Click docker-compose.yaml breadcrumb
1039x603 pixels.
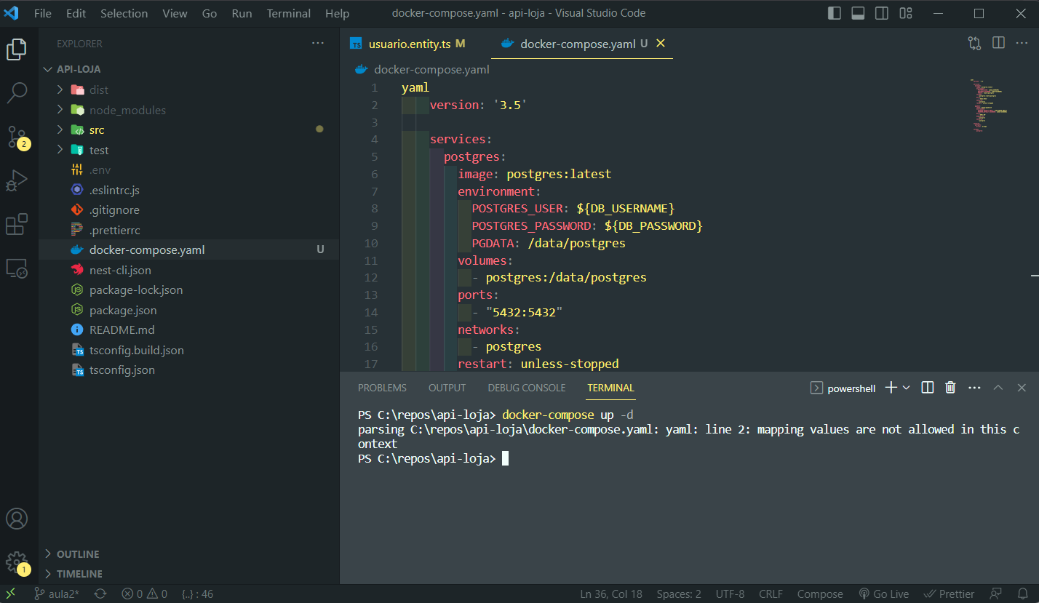(431, 69)
